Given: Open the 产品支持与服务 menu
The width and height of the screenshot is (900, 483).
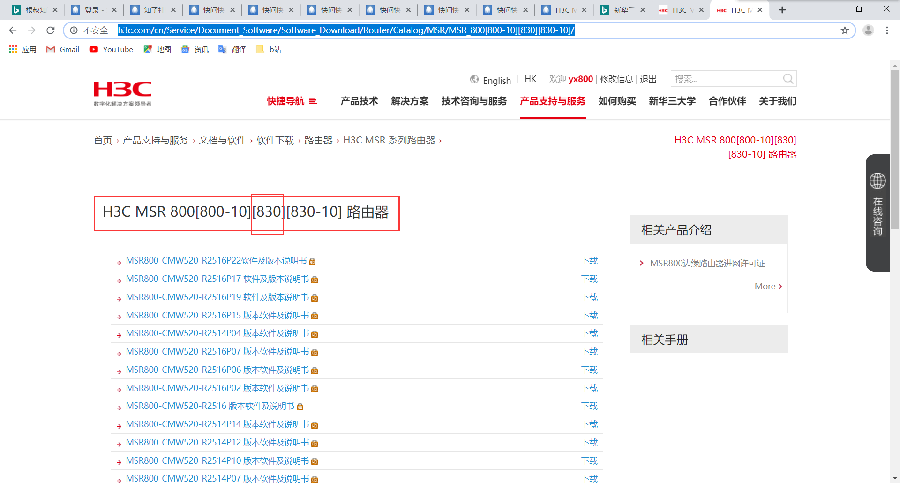Looking at the screenshot, I should [553, 101].
